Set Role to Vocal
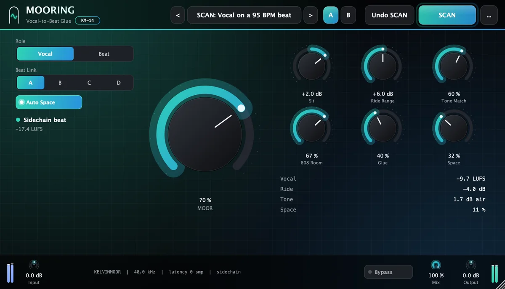Screen dimensions: 505x289 45,54
